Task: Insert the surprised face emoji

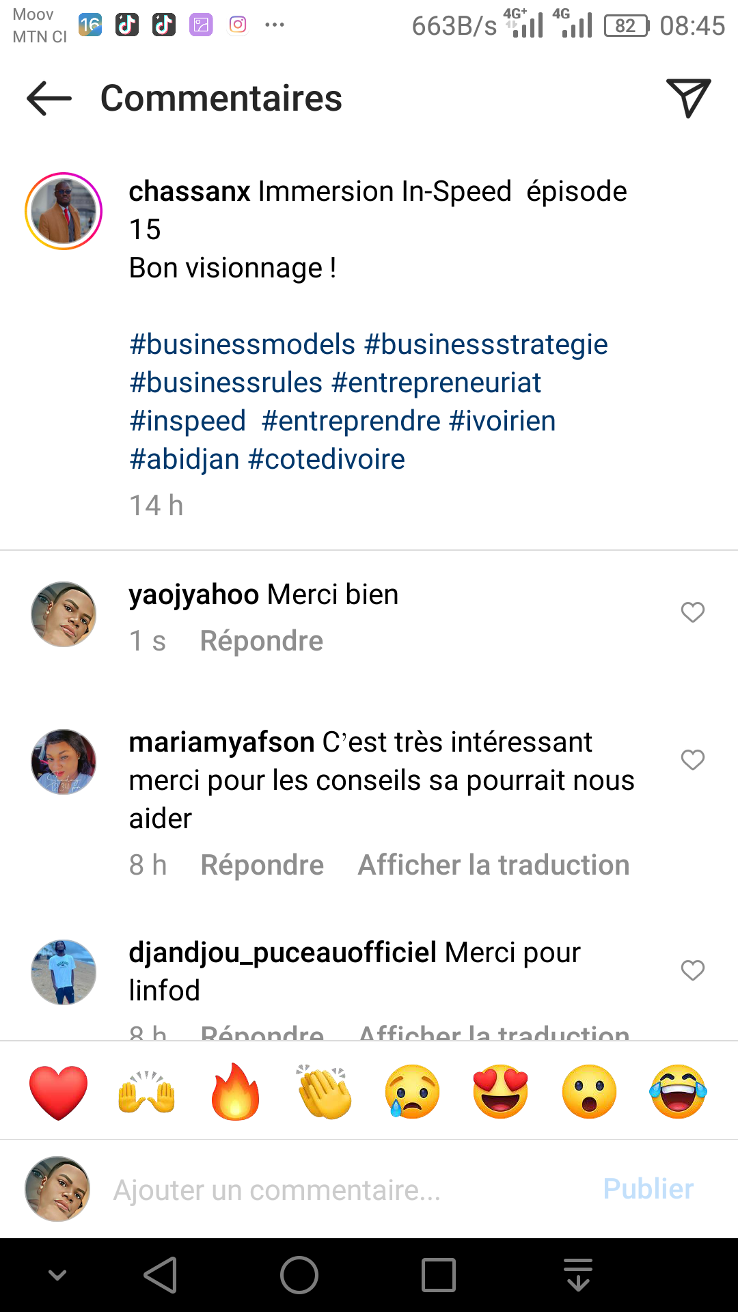Action: 589,1092
